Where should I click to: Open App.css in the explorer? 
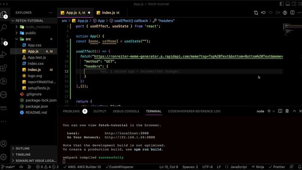pyautogui.click(x=34, y=45)
